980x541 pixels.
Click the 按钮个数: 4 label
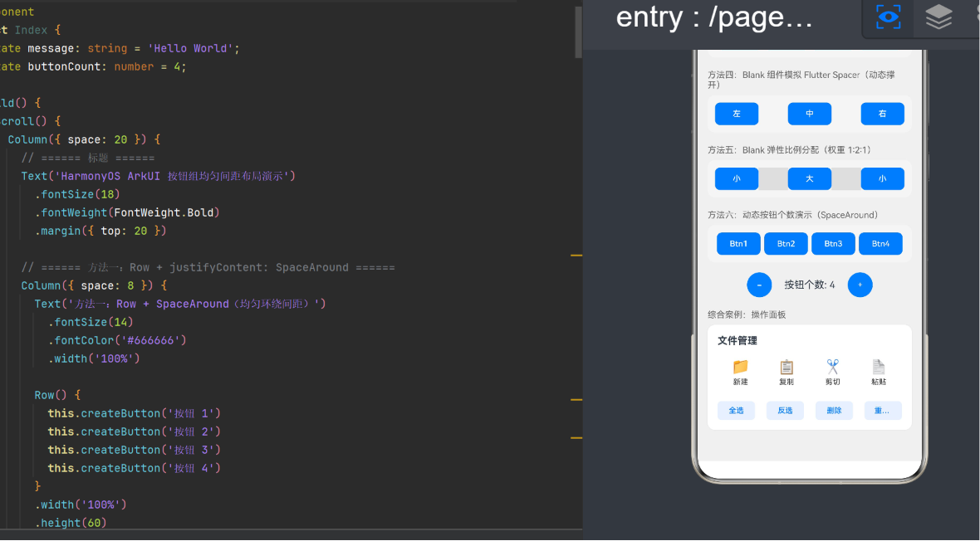810,285
